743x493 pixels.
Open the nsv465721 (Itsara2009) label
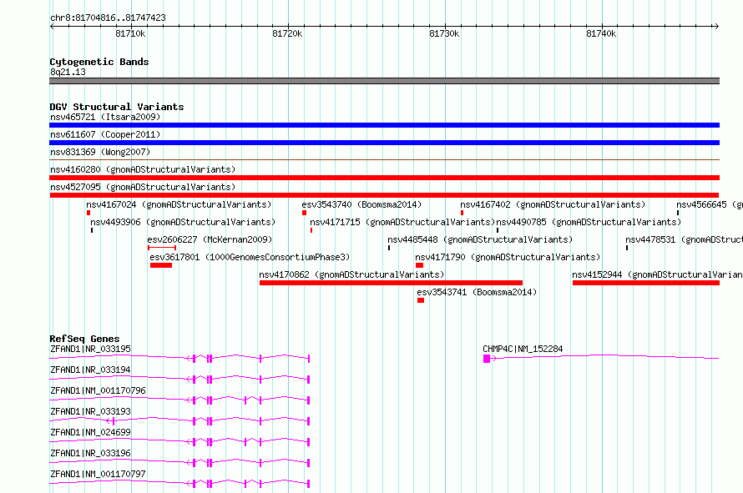[x=105, y=117]
